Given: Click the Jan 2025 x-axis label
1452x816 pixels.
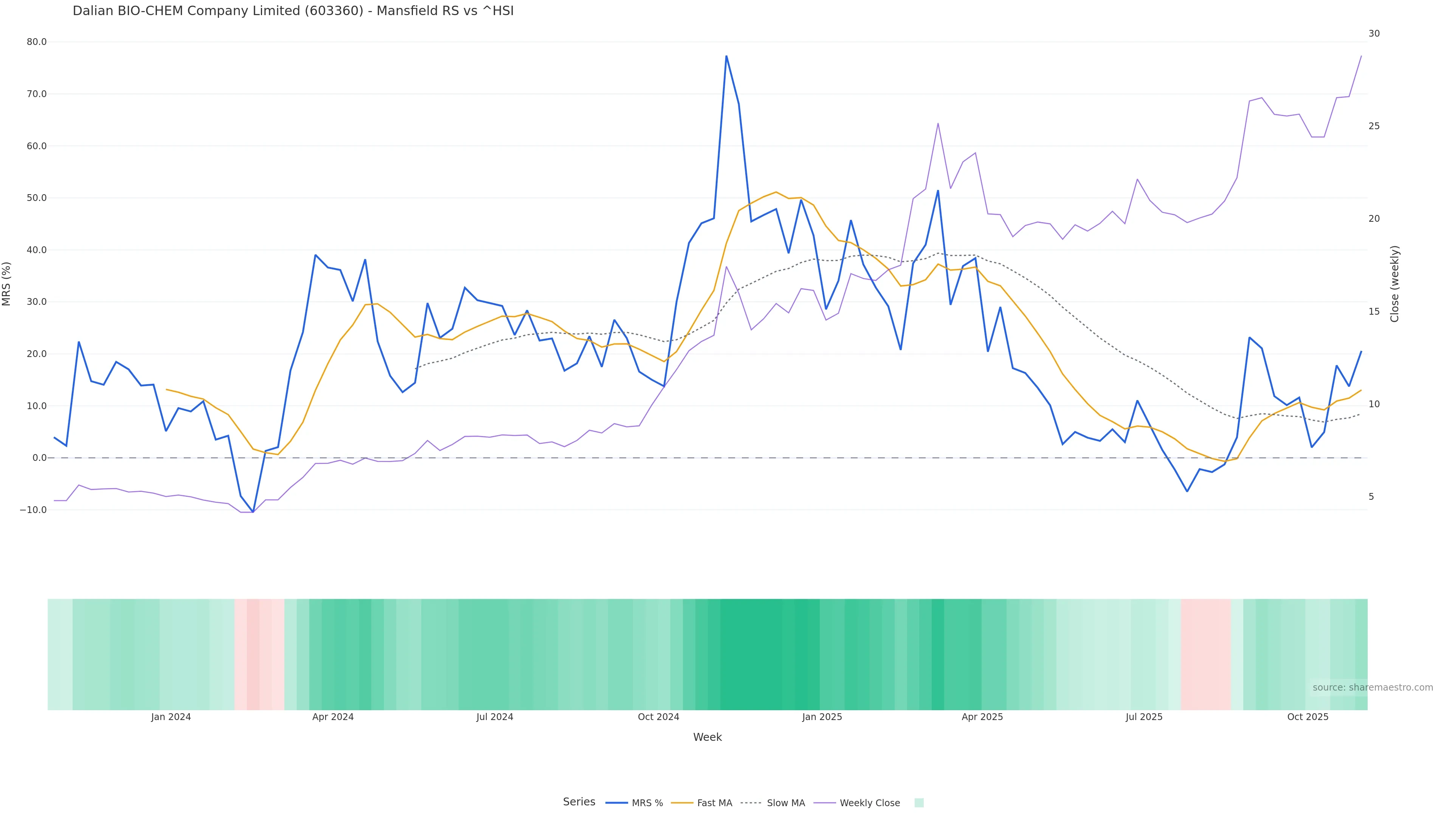Looking at the screenshot, I should [822, 717].
